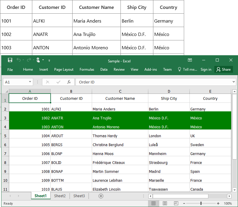Open the File menu
Screen dimensions: 238x207
click(x=10, y=69)
